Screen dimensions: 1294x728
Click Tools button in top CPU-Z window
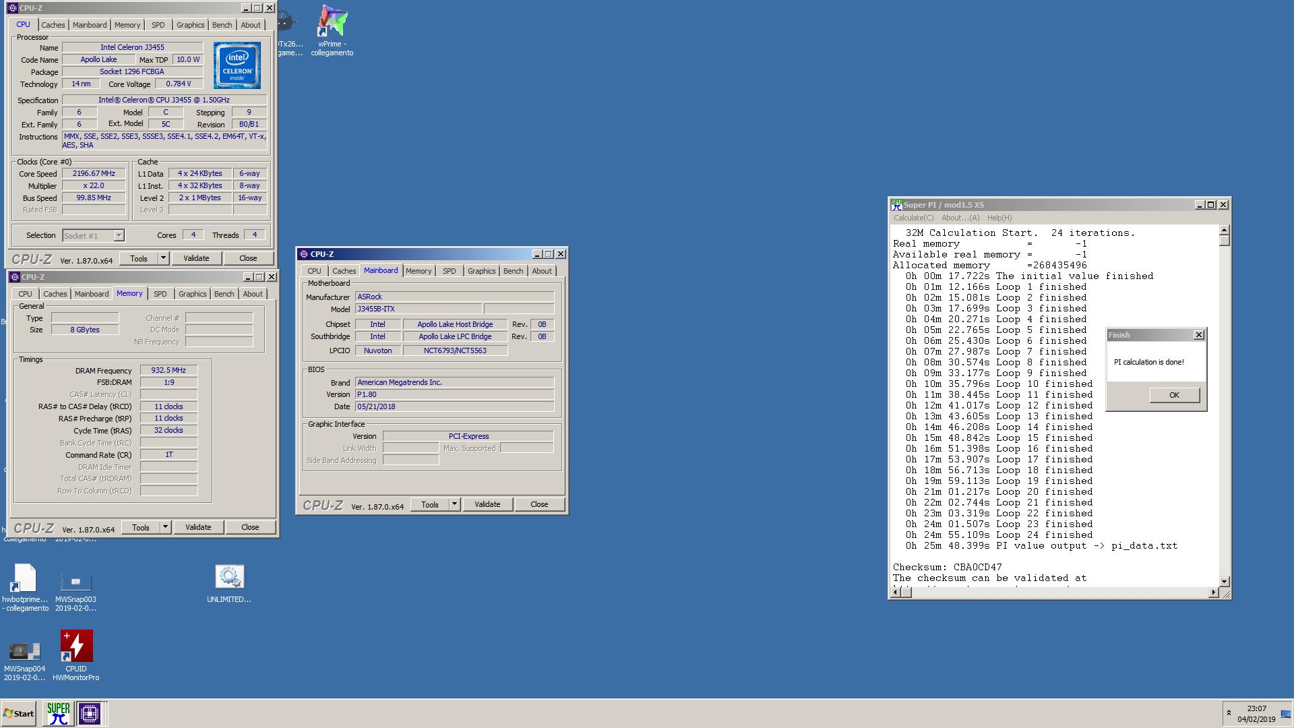[139, 258]
